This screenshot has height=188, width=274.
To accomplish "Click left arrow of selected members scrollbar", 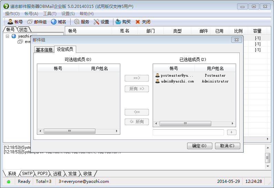I will coord(156,123).
